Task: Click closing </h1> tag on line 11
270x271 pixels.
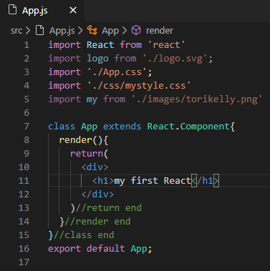Action: 206,181
